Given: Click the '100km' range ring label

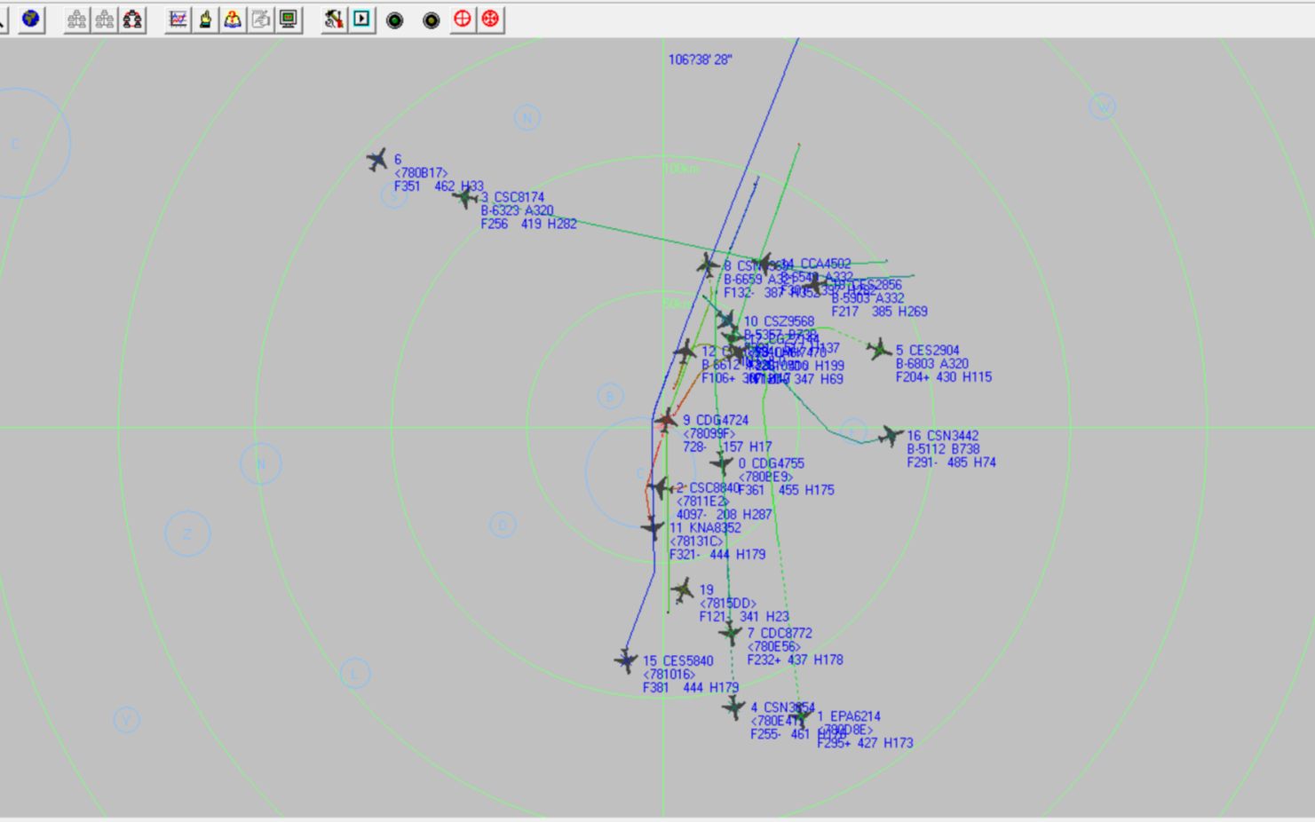Looking at the screenshot, I should [x=681, y=169].
